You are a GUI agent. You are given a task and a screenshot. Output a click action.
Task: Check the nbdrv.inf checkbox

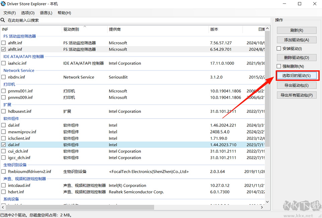coord(3,77)
